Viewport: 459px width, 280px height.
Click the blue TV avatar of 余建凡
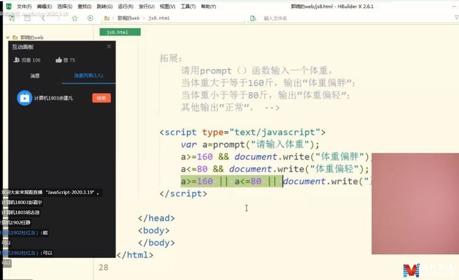point(24,98)
